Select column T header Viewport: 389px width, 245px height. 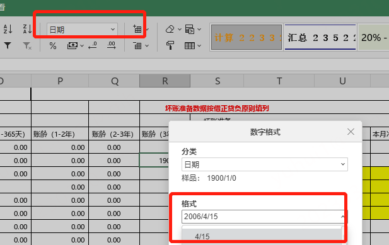[x=279, y=81]
